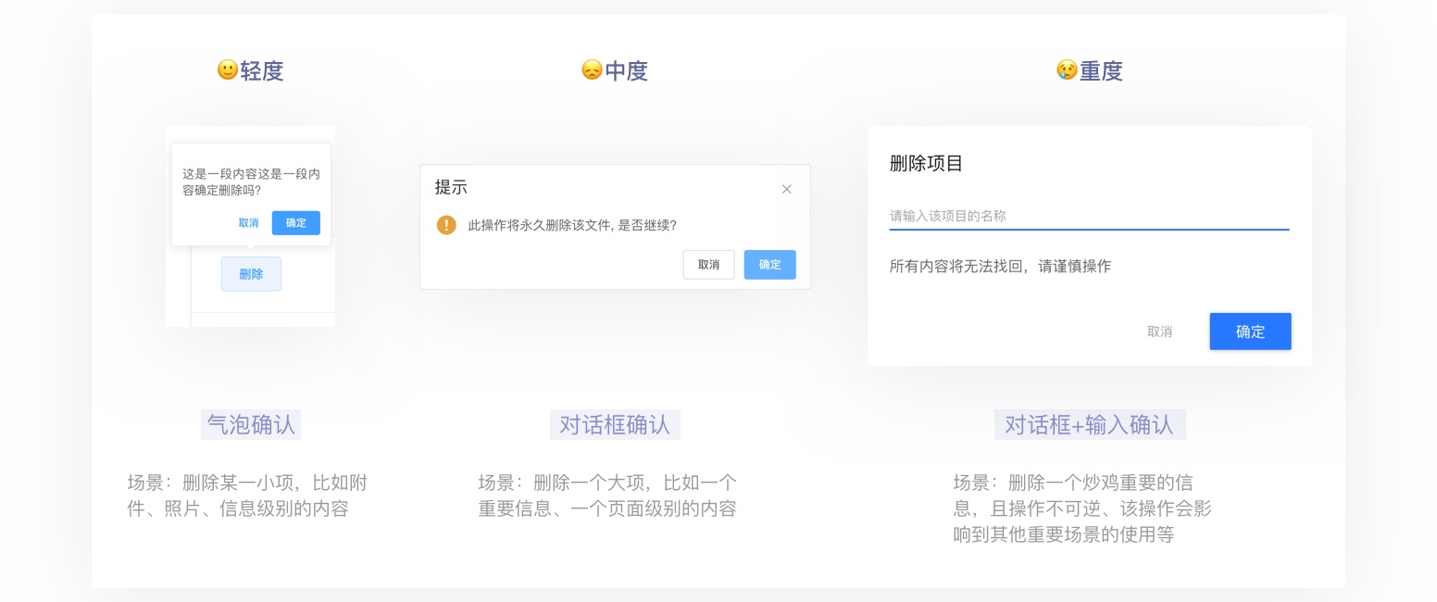Click 取消 in the 删除项目 dialog
Screen dimensions: 1437x602
[x=1160, y=331]
